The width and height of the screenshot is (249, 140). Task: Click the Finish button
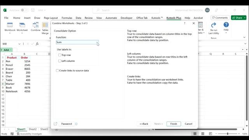click(174, 124)
